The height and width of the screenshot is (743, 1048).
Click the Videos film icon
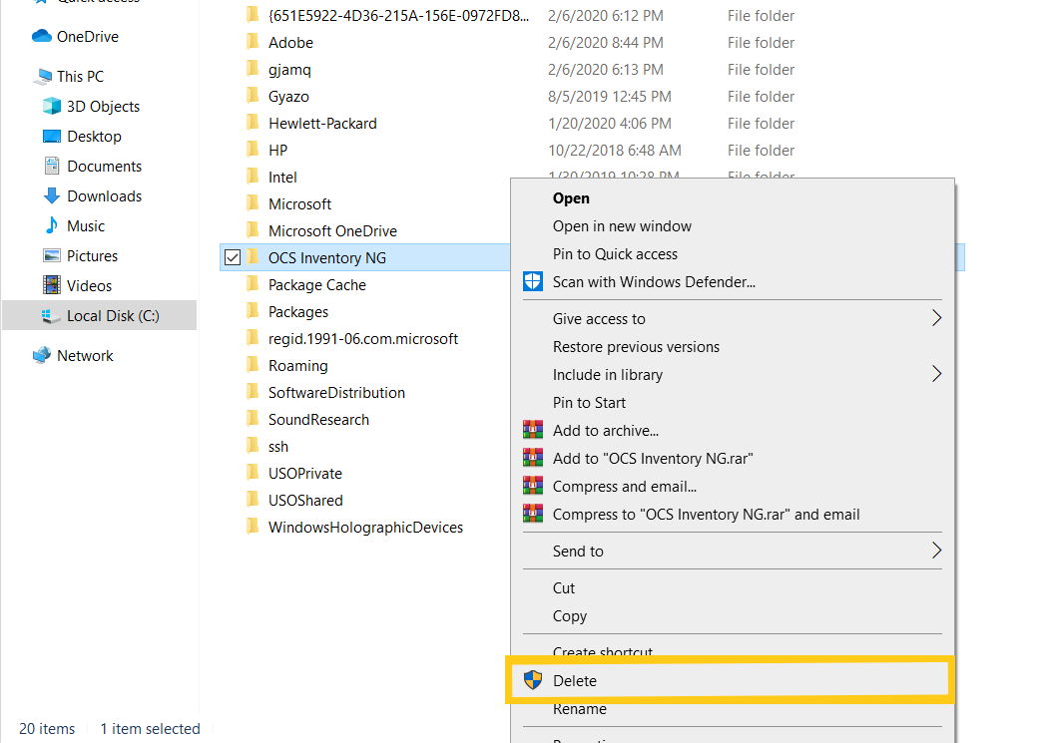pos(52,285)
